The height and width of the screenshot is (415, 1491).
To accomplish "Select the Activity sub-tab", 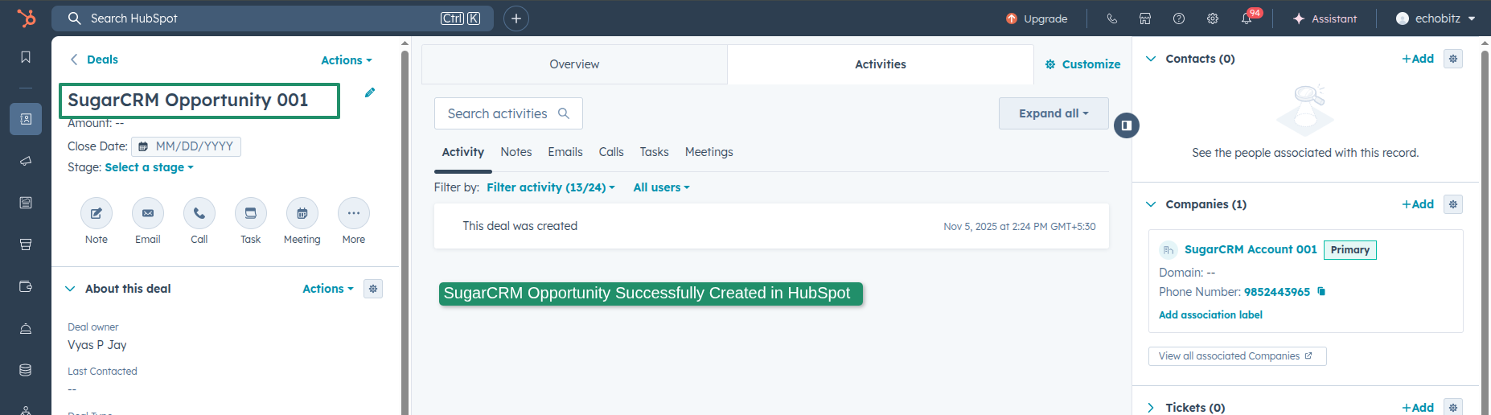I will pyautogui.click(x=463, y=152).
